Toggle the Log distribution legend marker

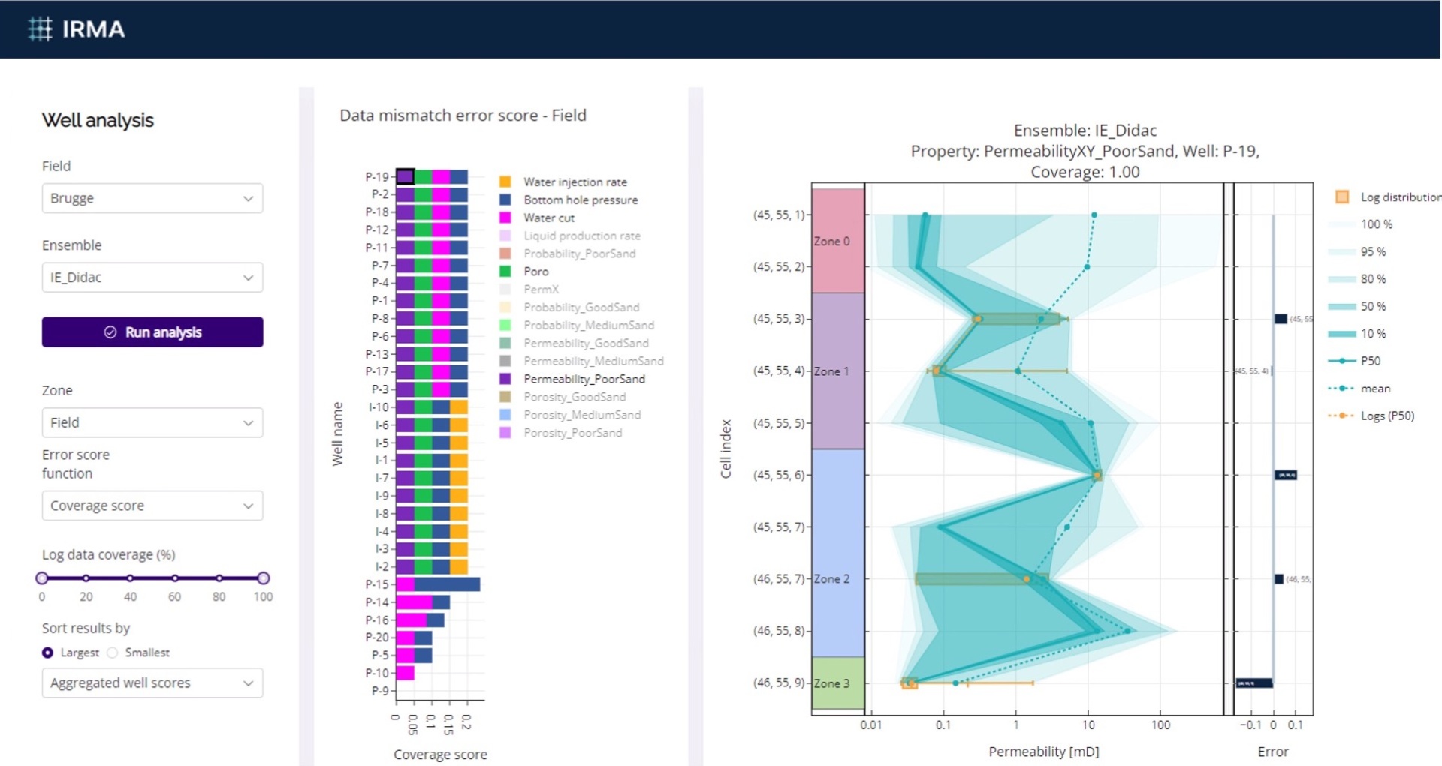tap(1342, 197)
